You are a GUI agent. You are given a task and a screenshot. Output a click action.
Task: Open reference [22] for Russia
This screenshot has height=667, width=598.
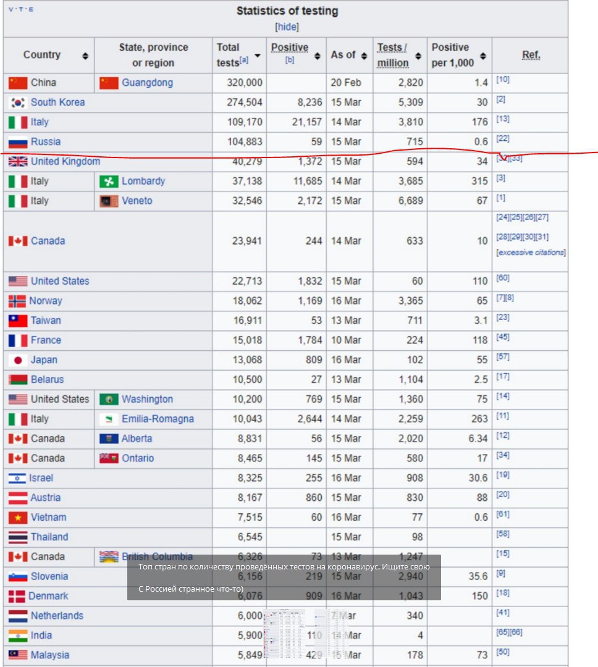[x=503, y=139]
